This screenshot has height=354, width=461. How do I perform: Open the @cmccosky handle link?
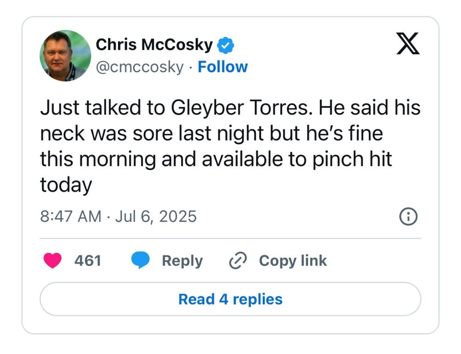(x=139, y=67)
